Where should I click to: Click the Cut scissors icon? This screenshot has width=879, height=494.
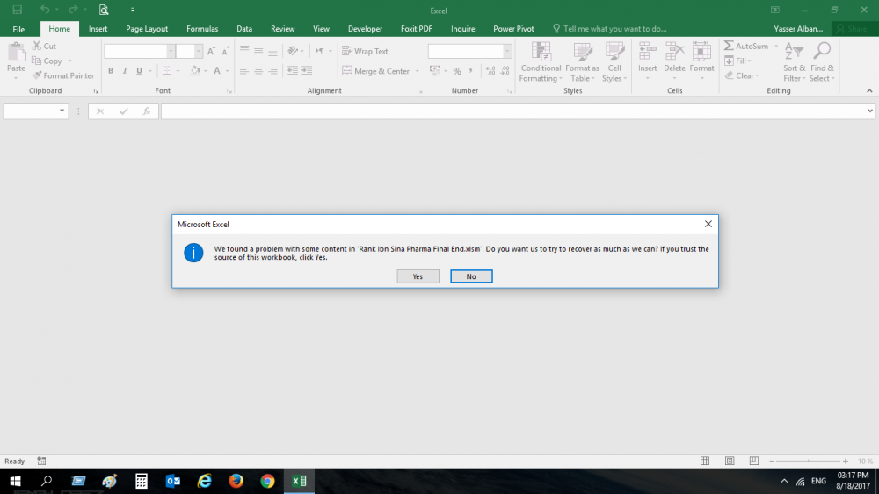click(x=37, y=46)
